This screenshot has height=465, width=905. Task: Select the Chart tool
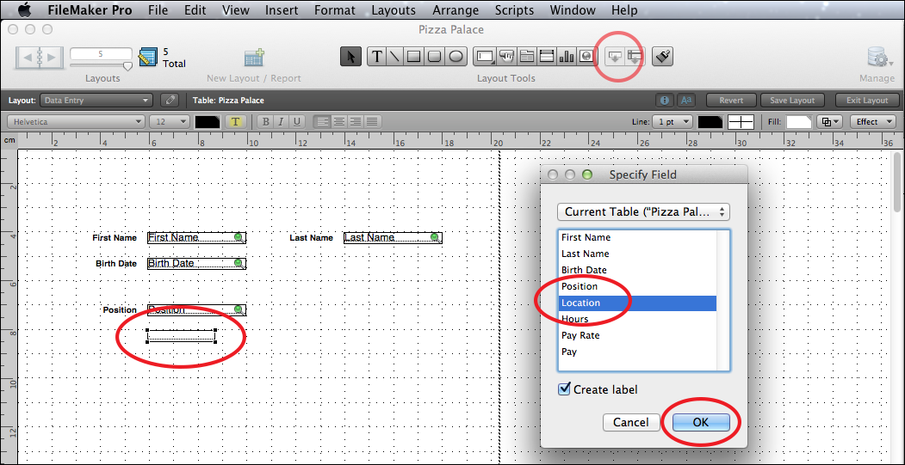(x=567, y=57)
